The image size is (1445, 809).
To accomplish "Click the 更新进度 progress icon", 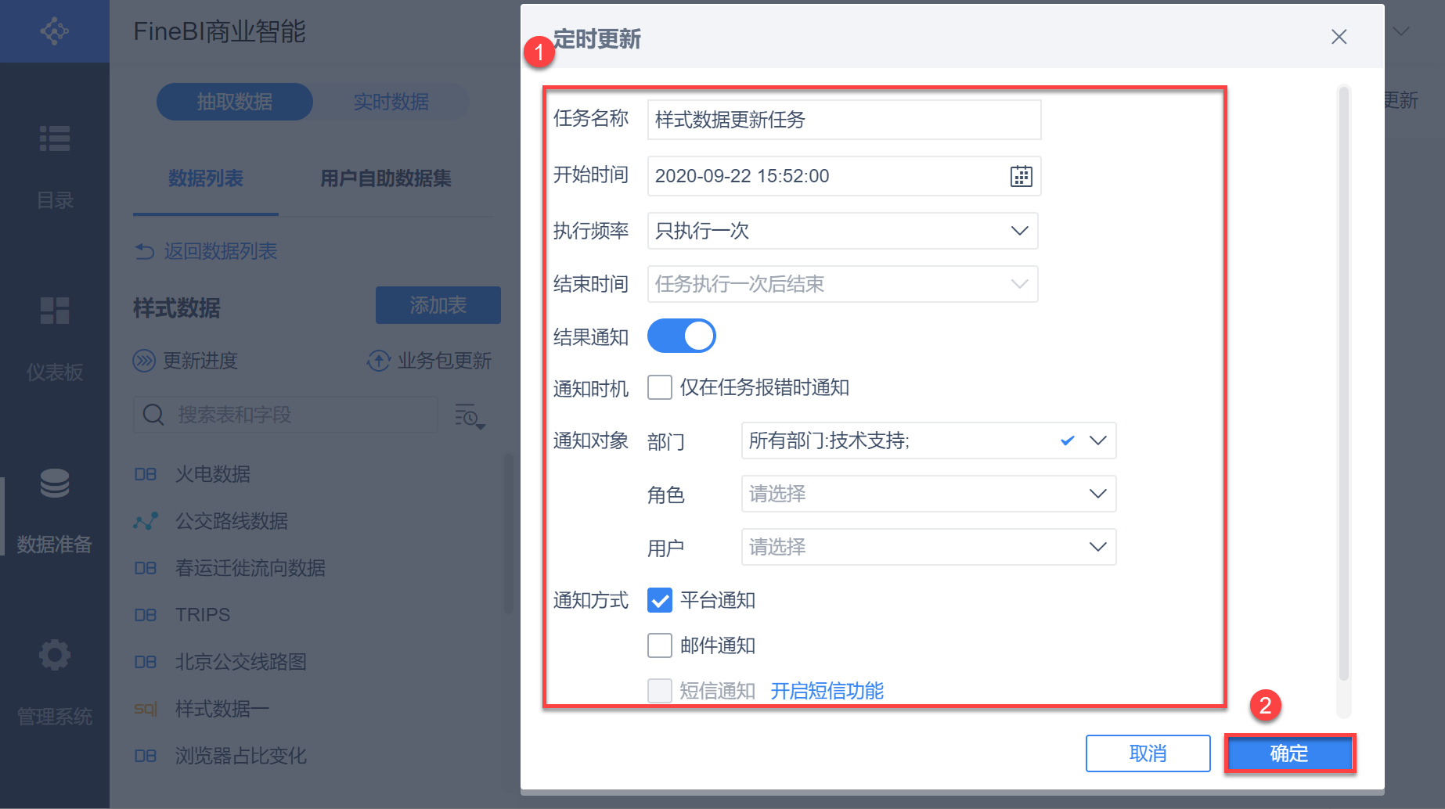I will [144, 361].
